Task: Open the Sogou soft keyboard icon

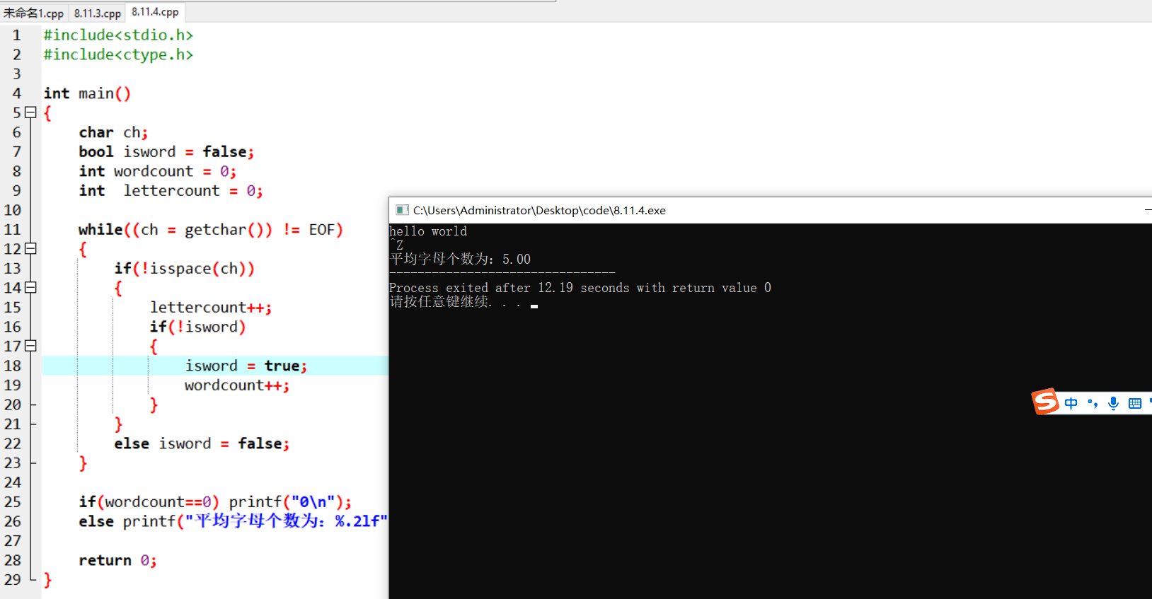Action: (x=1135, y=403)
